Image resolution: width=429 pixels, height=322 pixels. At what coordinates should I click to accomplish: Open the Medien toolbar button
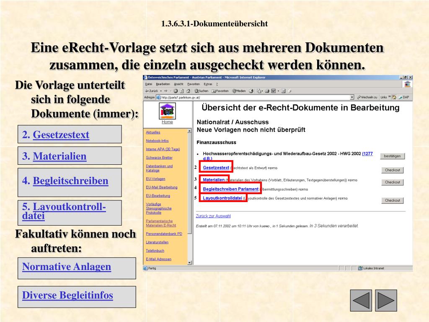[239, 91]
